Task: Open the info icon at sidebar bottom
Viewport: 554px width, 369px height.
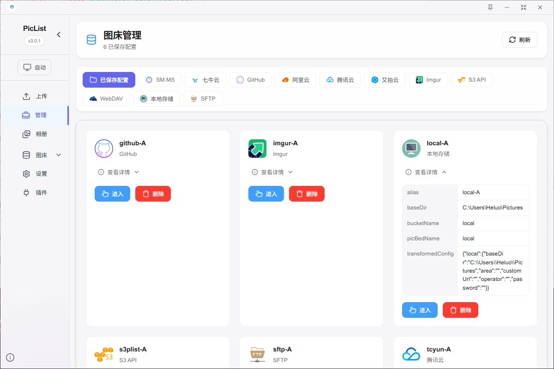Action: pyautogui.click(x=10, y=357)
